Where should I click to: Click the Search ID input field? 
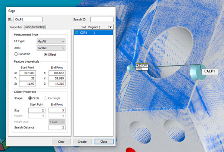(102, 19)
